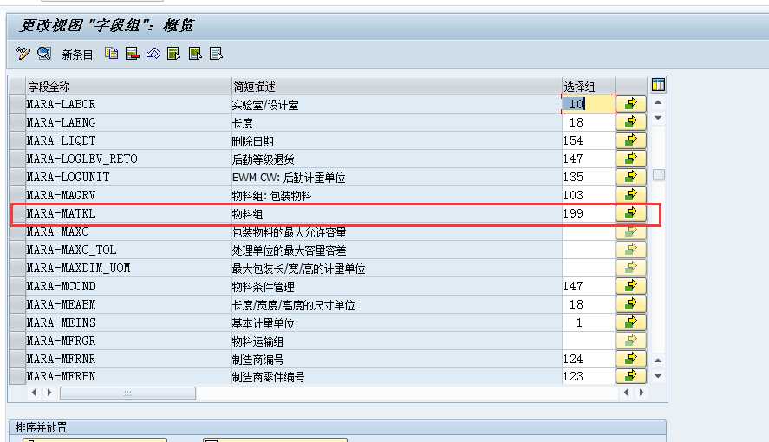Click the MARA-MFRGR field name cell
Image resolution: width=769 pixels, height=442 pixels.
click(128, 340)
